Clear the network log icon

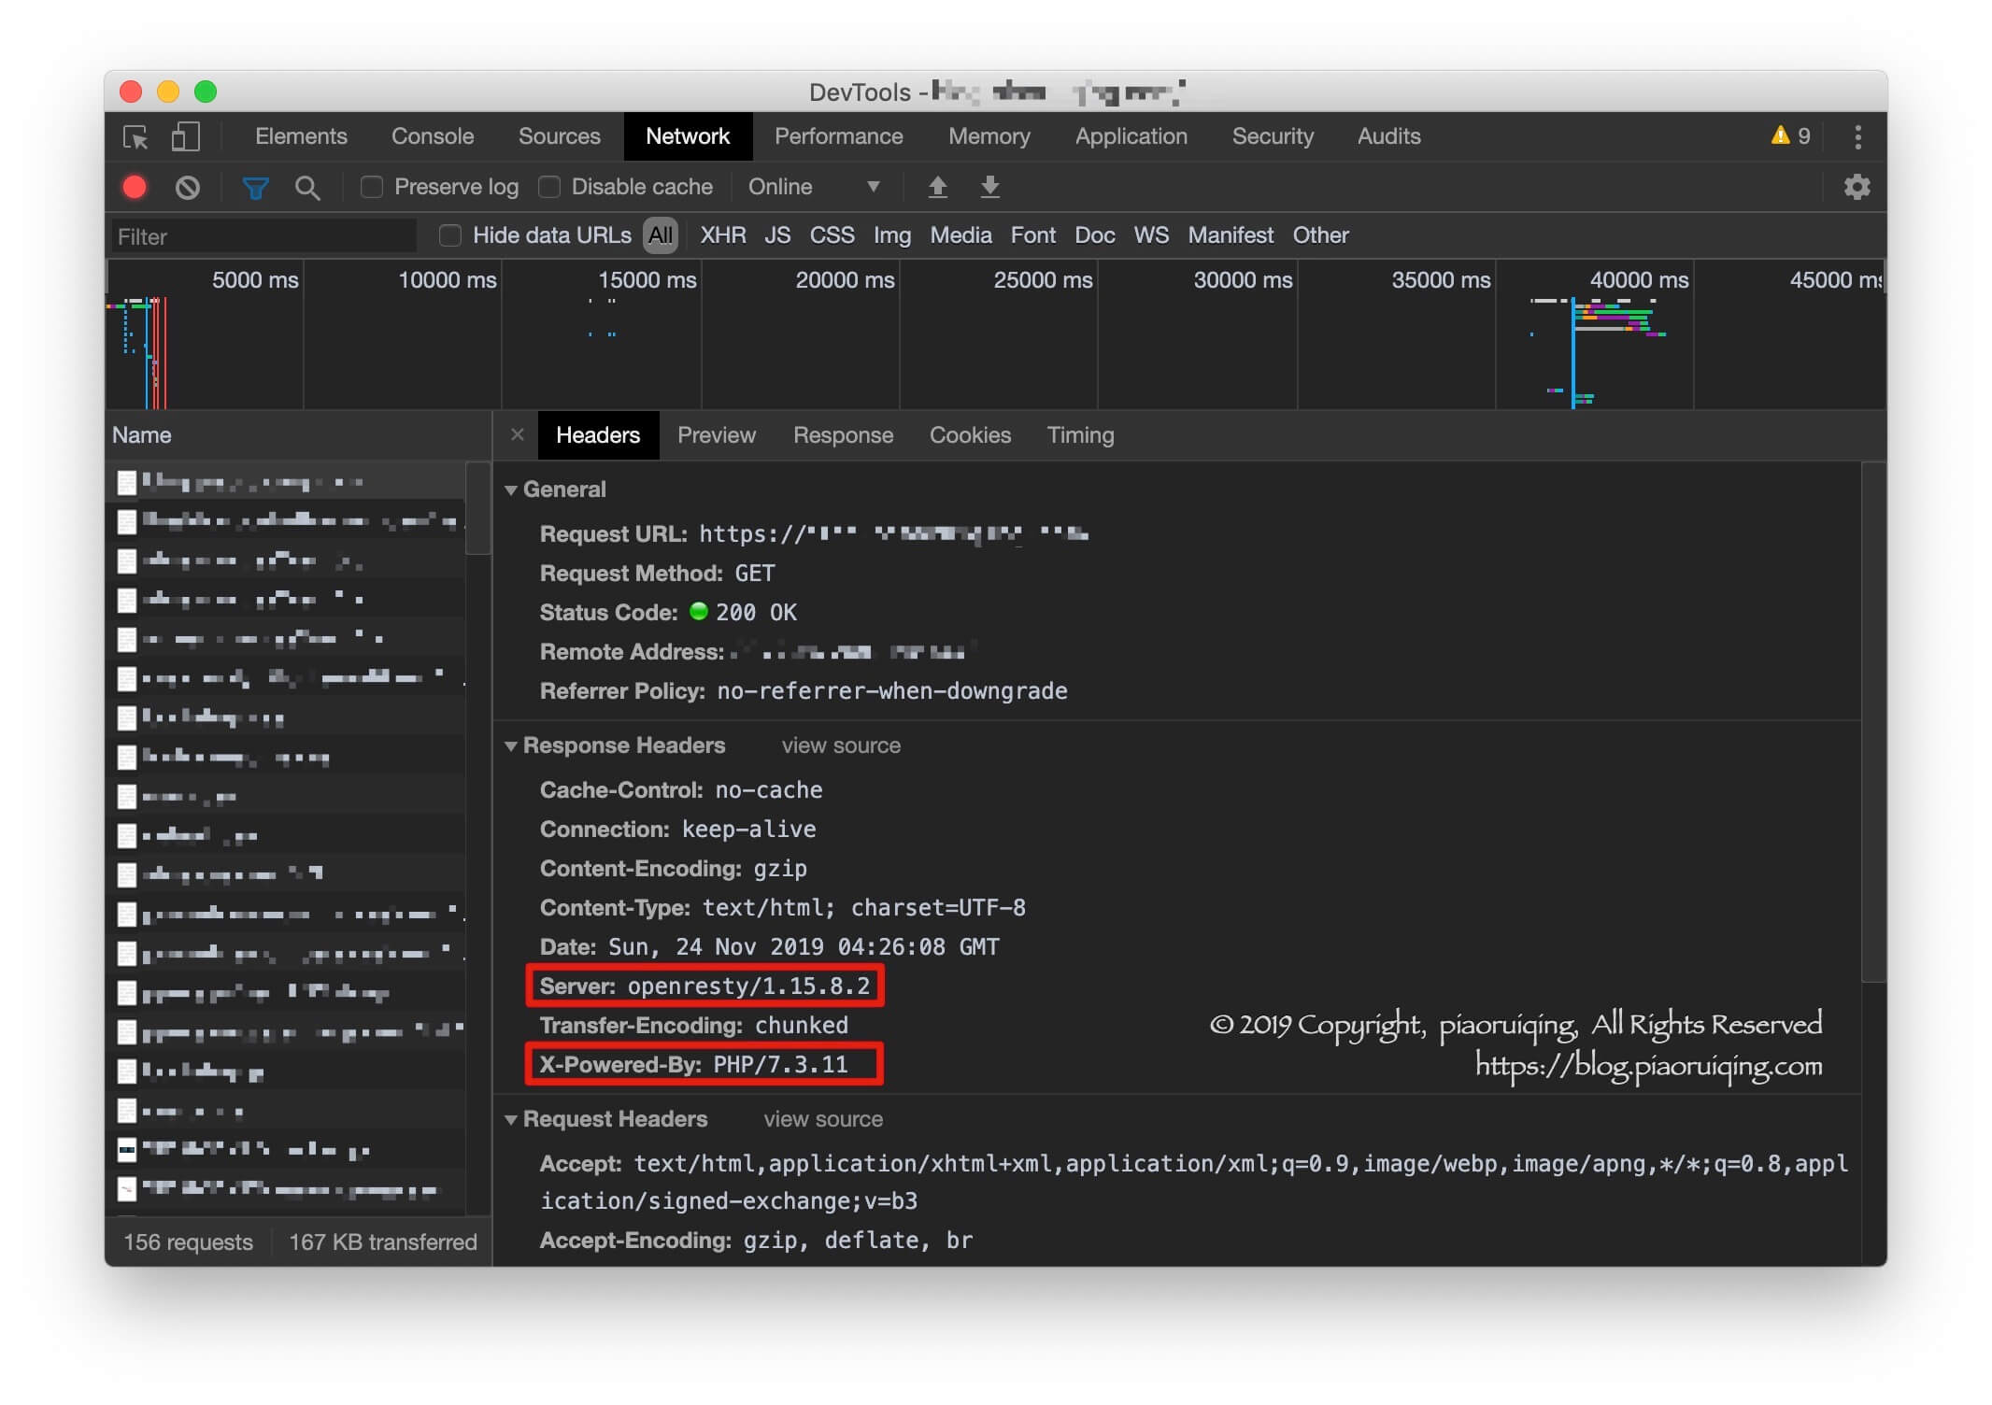[187, 187]
